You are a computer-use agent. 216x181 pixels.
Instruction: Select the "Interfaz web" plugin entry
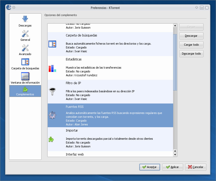pos(110,154)
